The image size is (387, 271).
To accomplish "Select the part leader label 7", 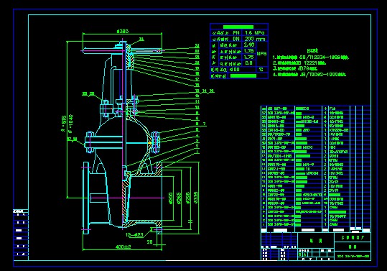I will tap(204, 124).
